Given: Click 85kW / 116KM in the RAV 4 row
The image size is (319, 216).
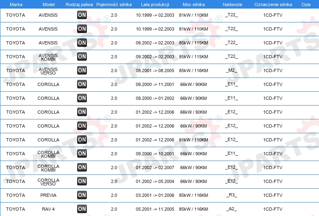Looking at the screenshot, I should tap(193, 209).
